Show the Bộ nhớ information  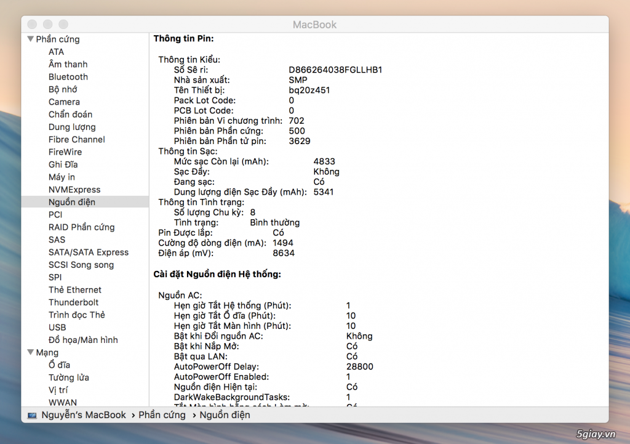pos(63,89)
